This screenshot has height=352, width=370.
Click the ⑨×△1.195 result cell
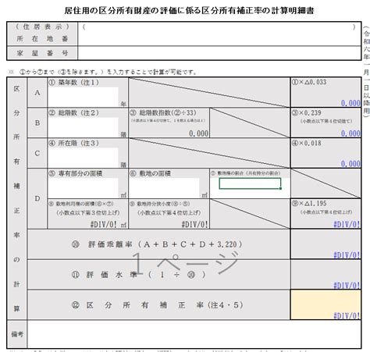pos(326,214)
